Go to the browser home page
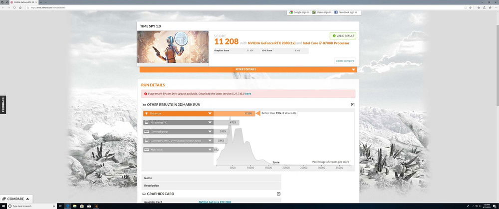Viewport: 499px width, 209px height. pos(20,7)
